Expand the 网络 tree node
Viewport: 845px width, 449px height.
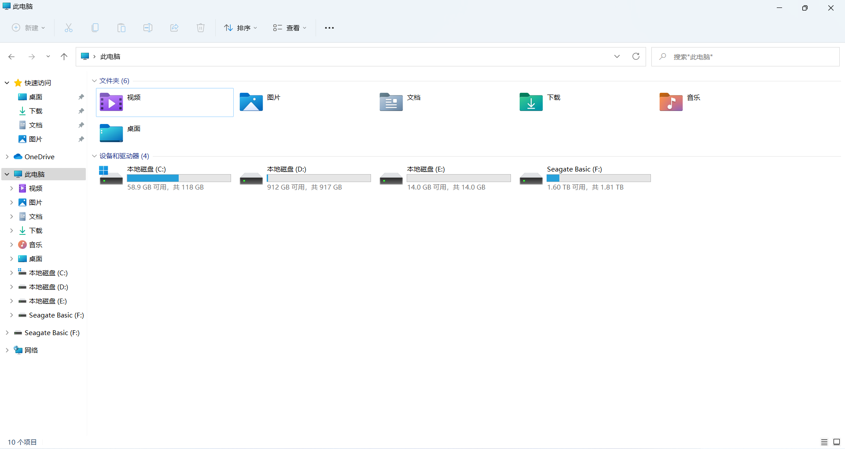click(7, 350)
